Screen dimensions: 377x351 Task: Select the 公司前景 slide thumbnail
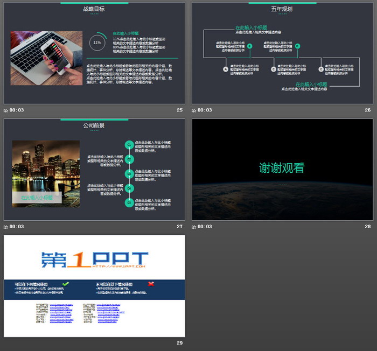coord(94,169)
